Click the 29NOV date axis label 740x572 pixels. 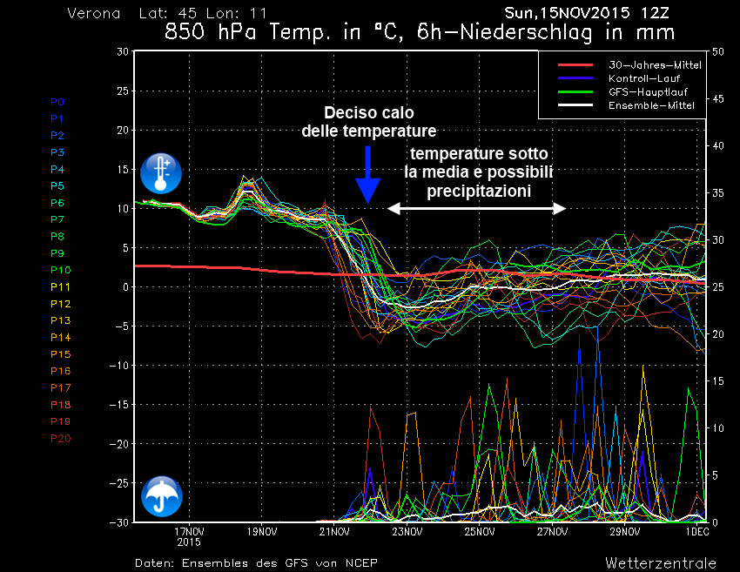coord(625,532)
